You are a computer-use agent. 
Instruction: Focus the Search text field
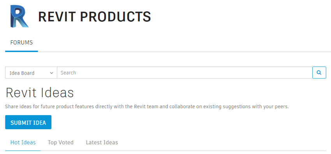pyautogui.click(x=185, y=73)
